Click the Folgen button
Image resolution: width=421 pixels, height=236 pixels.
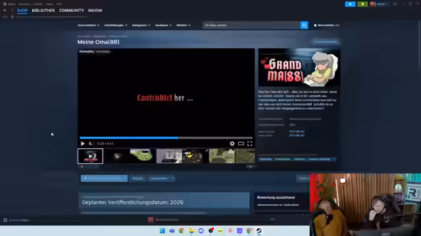coord(137,178)
